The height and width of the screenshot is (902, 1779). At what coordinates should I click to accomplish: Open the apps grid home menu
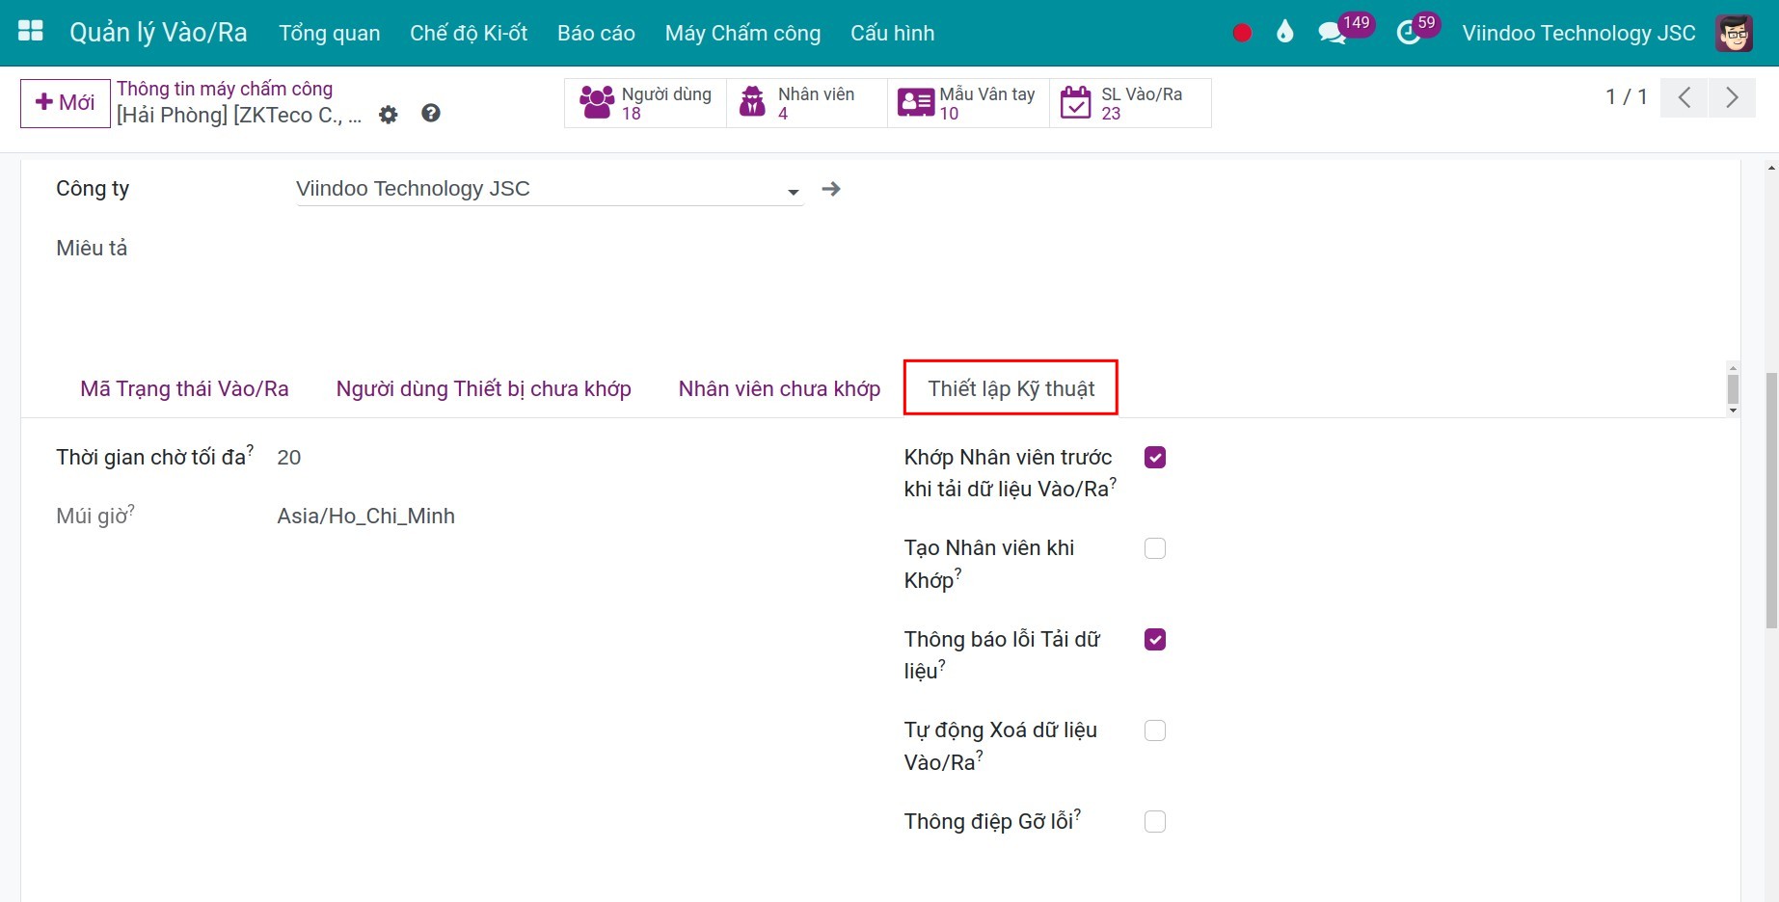(x=31, y=31)
